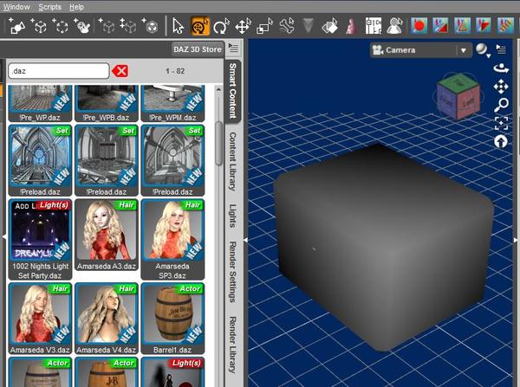
Task: Click the toolbar icon with striped orange bar
Action: point(505,26)
